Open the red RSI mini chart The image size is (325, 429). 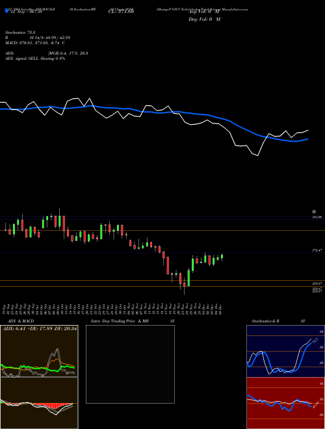(285, 403)
